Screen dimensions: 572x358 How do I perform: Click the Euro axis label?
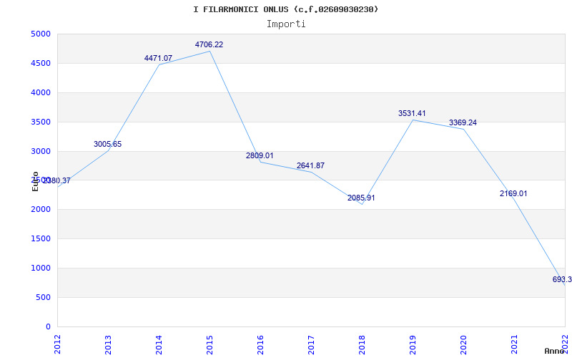tap(35, 181)
